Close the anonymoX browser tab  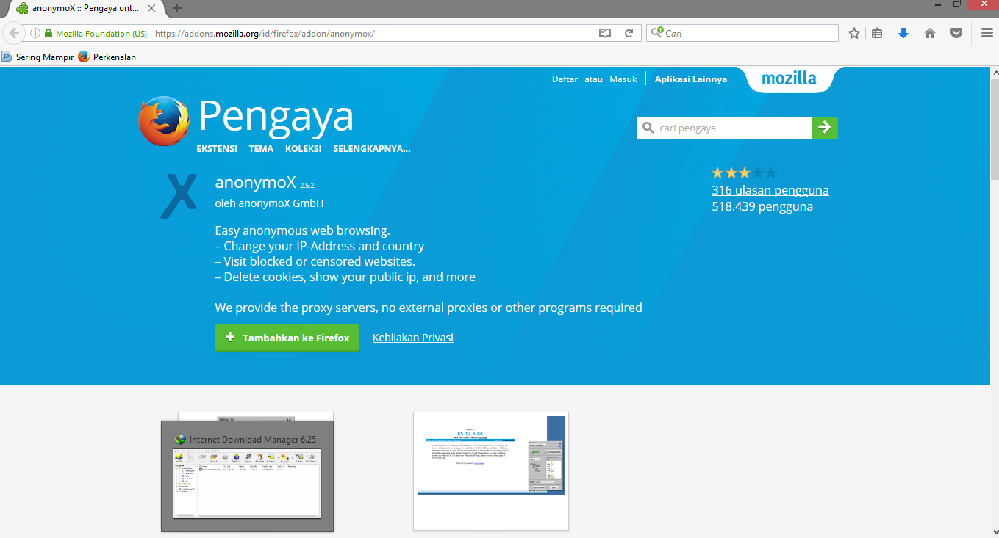151,8
